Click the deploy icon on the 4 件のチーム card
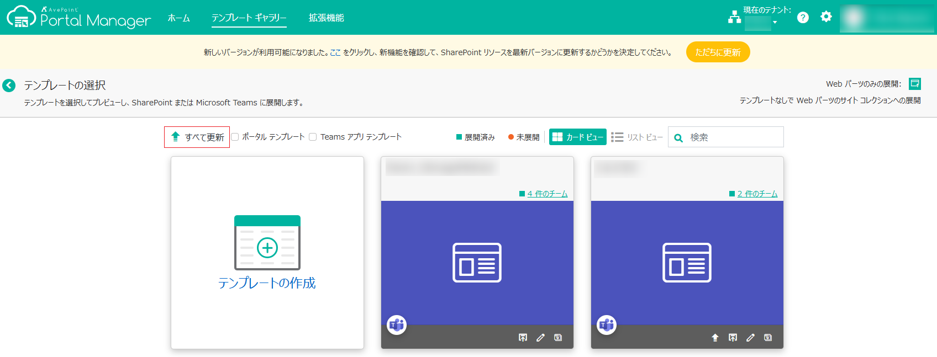 click(523, 338)
